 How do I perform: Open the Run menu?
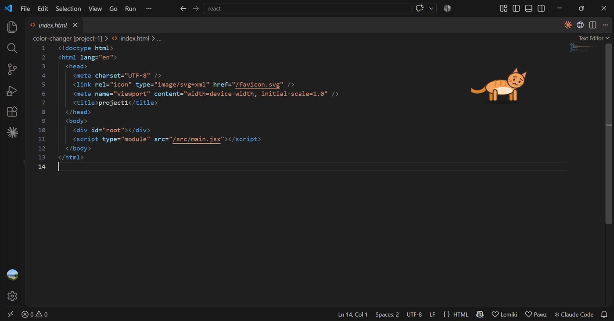pos(130,8)
